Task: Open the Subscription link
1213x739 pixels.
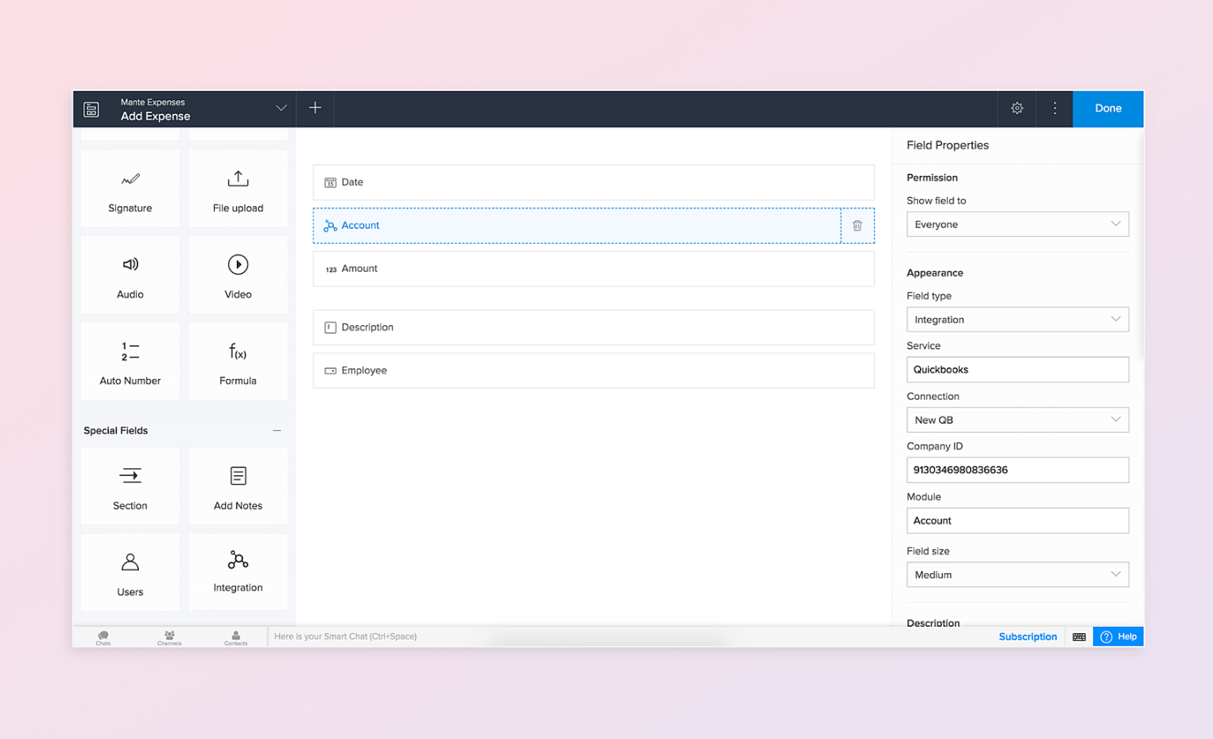Action: pos(1027,637)
